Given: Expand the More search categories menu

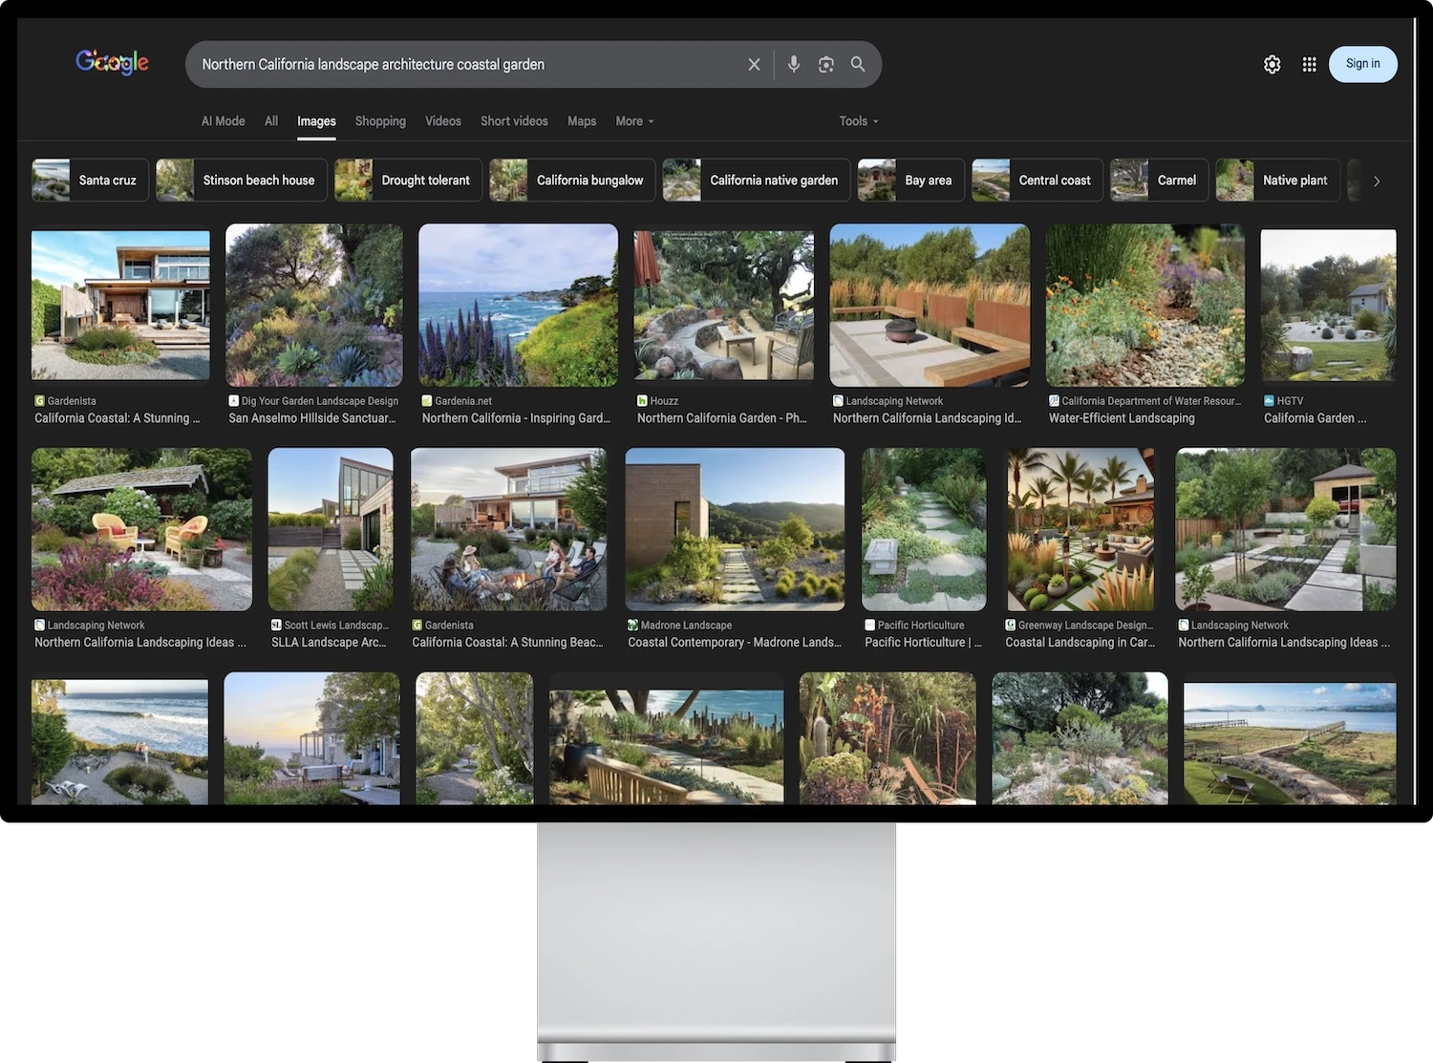Looking at the screenshot, I should click(633, 121).
